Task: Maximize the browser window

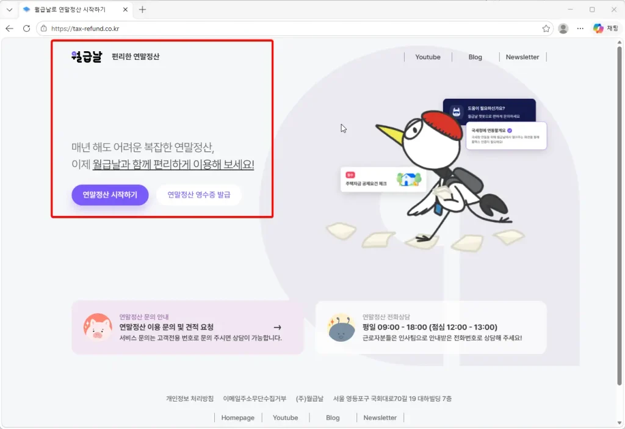Action: (x=592, y=10)
